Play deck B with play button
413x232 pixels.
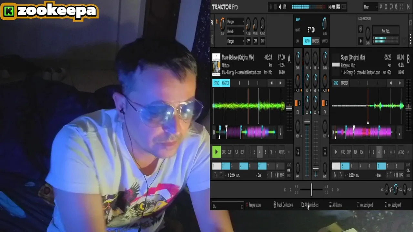tap(336, 152)
